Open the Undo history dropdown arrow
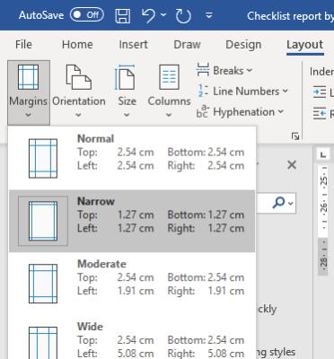This screenshot has width=334, height=359. [x=163, y=14]
